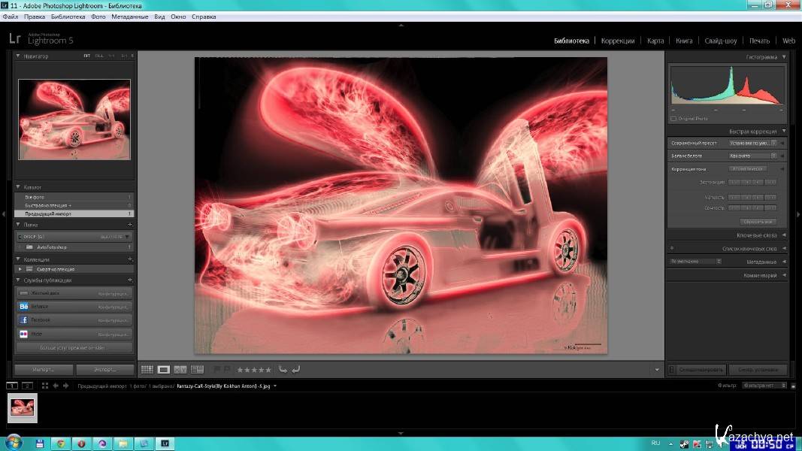Viewport: 802px width, 451px height.
Task: Set the flag as picked in the toolbar
Action: [217, 369]
